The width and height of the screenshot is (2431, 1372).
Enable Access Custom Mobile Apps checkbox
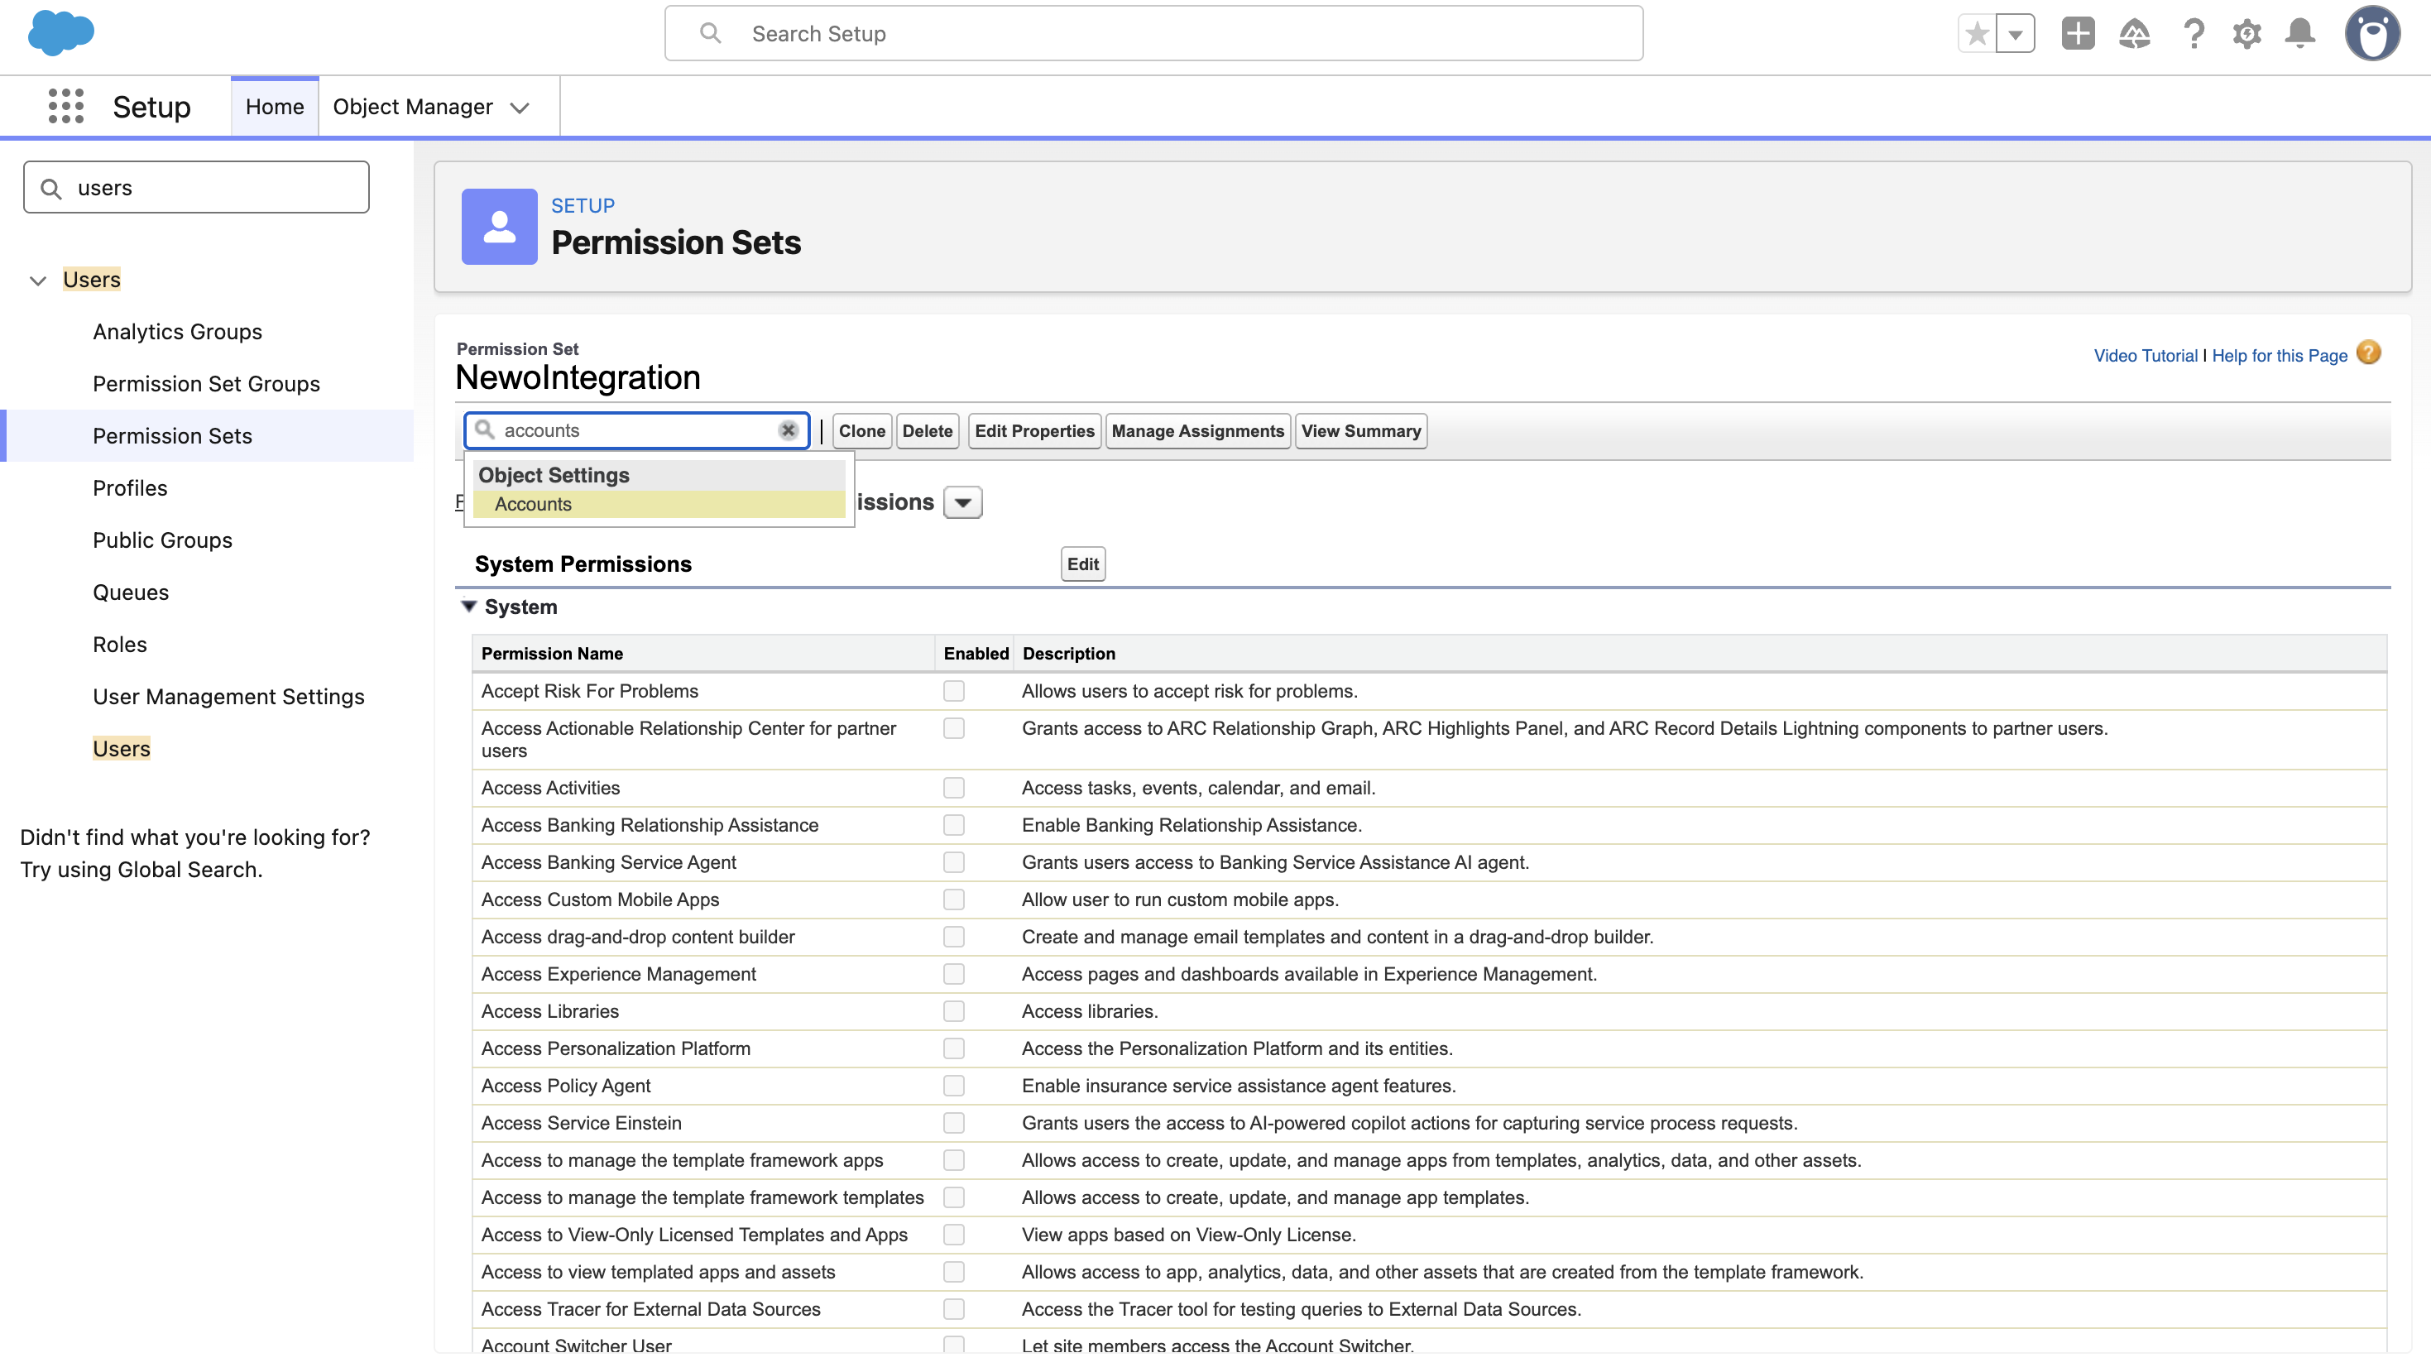(954, 900)
